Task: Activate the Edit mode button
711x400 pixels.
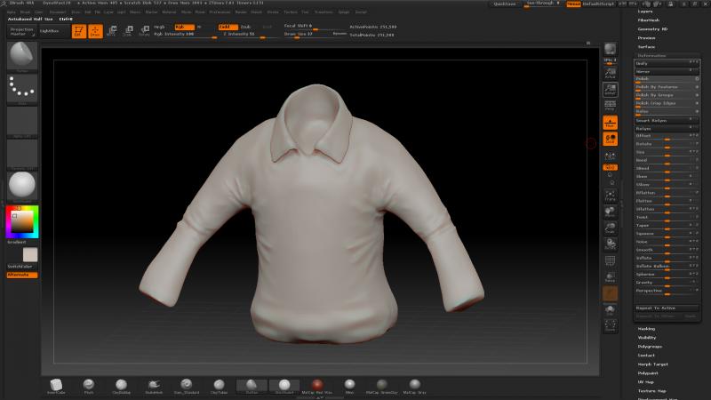Action: [78, 31]
